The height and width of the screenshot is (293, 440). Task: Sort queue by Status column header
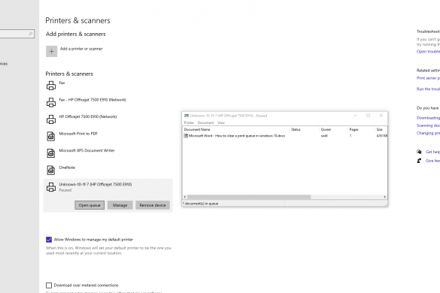[304, 129]
